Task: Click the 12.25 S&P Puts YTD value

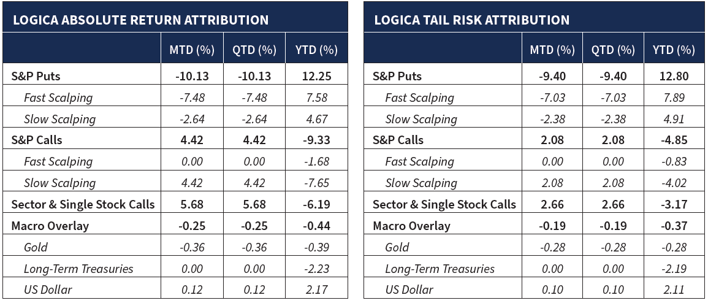Action: (316, 76)
